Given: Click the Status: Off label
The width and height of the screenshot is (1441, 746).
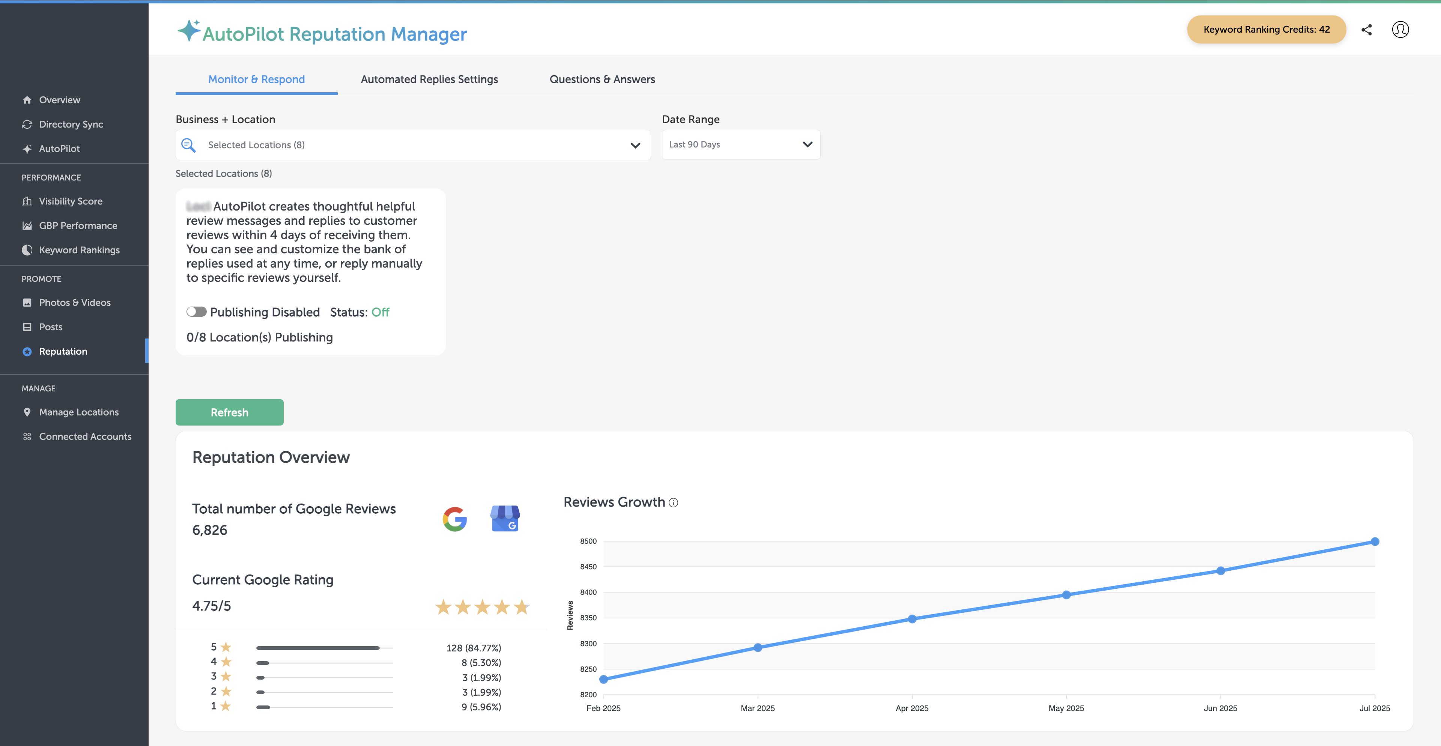Looking at the screenshot, I should [x=360, y=312].
